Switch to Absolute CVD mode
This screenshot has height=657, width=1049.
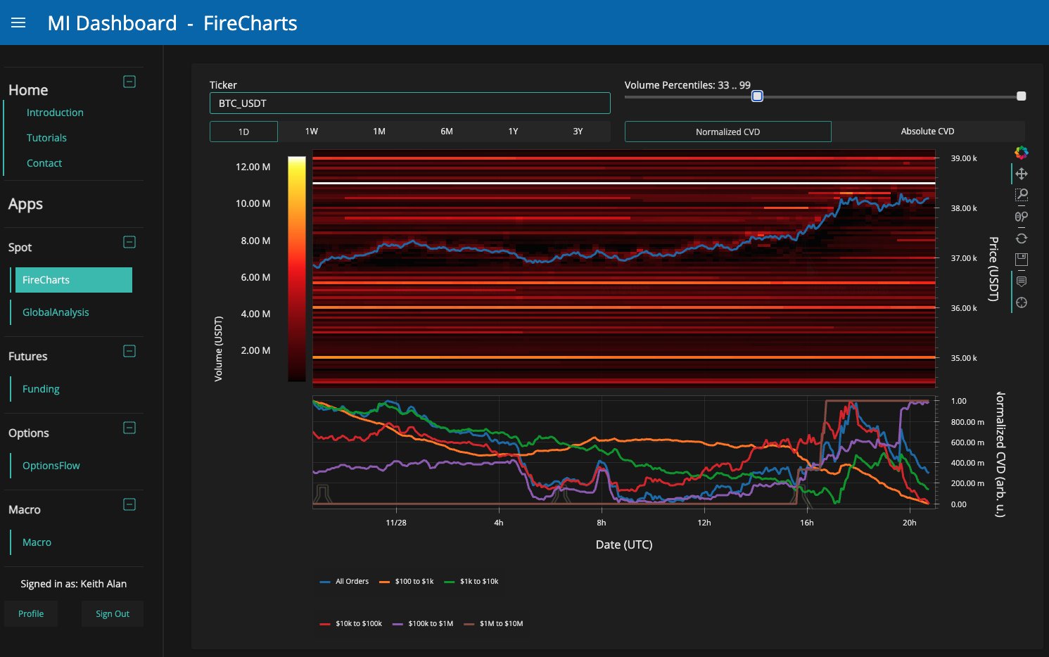[x=927, y=132]
